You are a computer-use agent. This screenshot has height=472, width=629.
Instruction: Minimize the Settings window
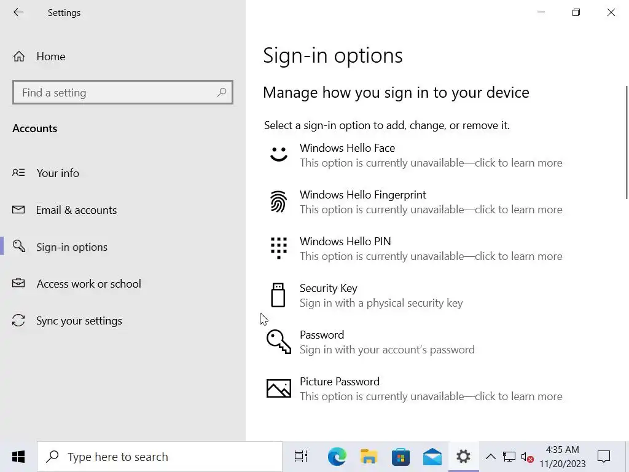click(541, 12)
